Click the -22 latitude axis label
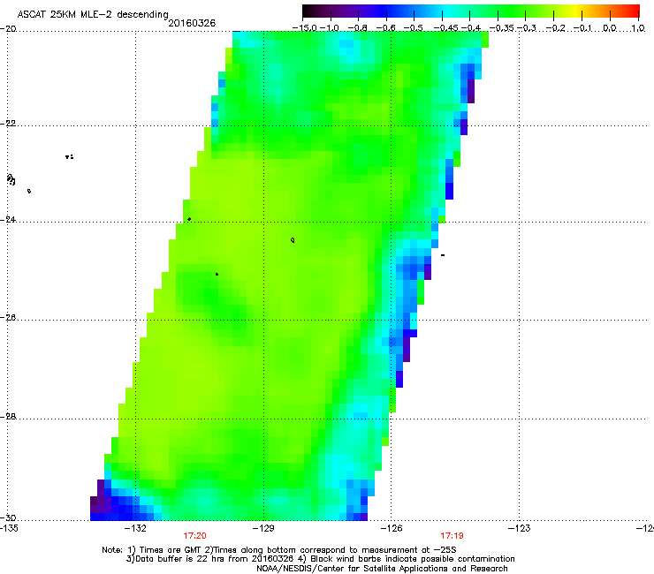 pos(8,124)
